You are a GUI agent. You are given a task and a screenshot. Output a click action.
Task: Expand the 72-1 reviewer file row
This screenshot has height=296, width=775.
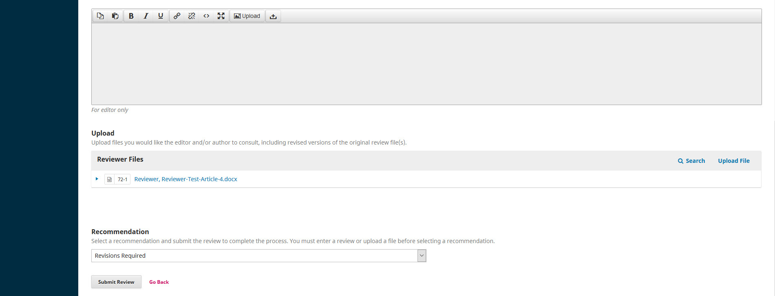[x=97, y=179]
